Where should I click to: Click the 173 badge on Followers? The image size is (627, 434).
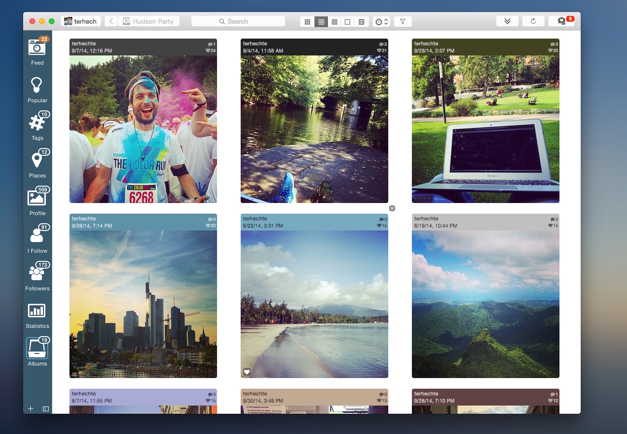click(x=43, y=265)
